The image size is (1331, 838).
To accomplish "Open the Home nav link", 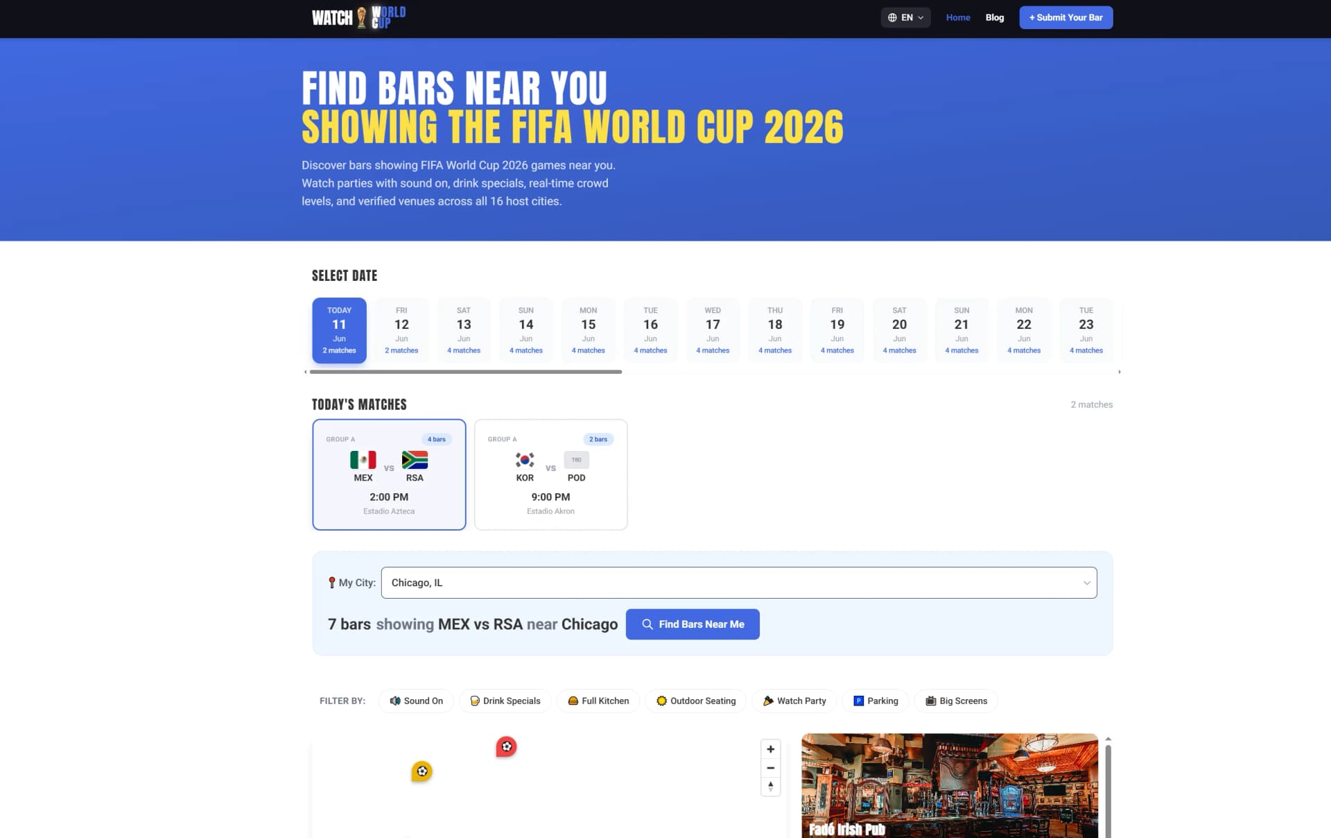I will [x=958, y=18].
